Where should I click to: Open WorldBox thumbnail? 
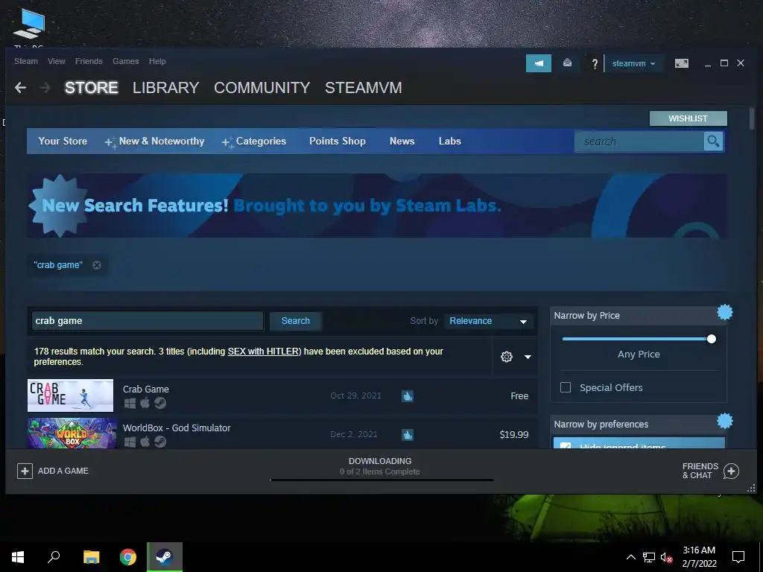click(72, 433)
